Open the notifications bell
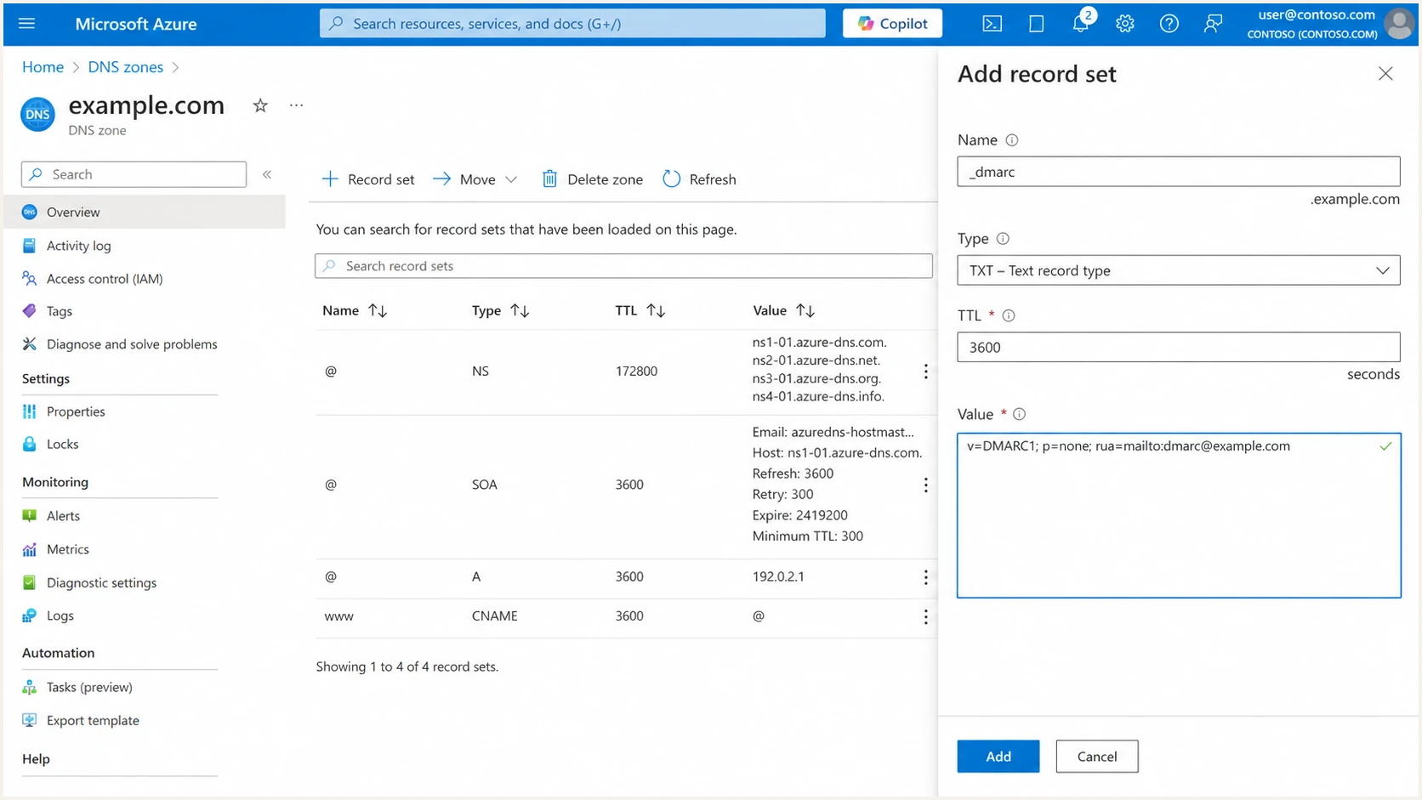Screen dimensions: 1422x800 [x=1080, y=23]
